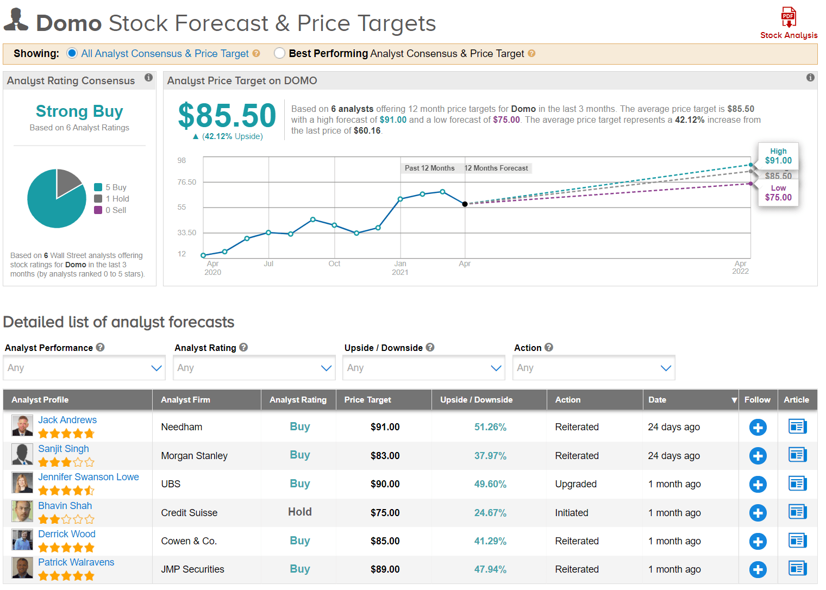The width and height of the screenshot is (826, 590).
Task: Click help icon beside Upside / Downside filter
Action: click(x=430, y=347)
